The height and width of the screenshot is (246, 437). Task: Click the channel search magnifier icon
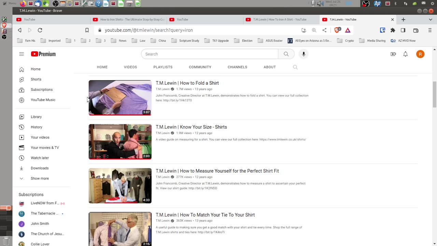pos(295,67)
